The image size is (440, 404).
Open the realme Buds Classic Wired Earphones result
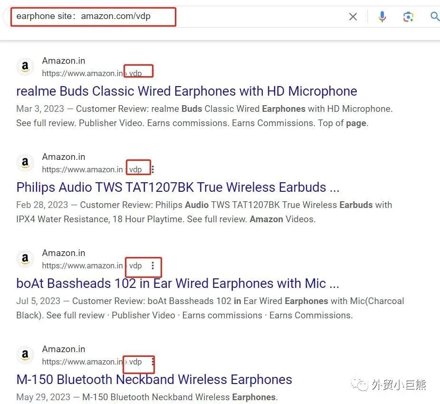(186, 91)
